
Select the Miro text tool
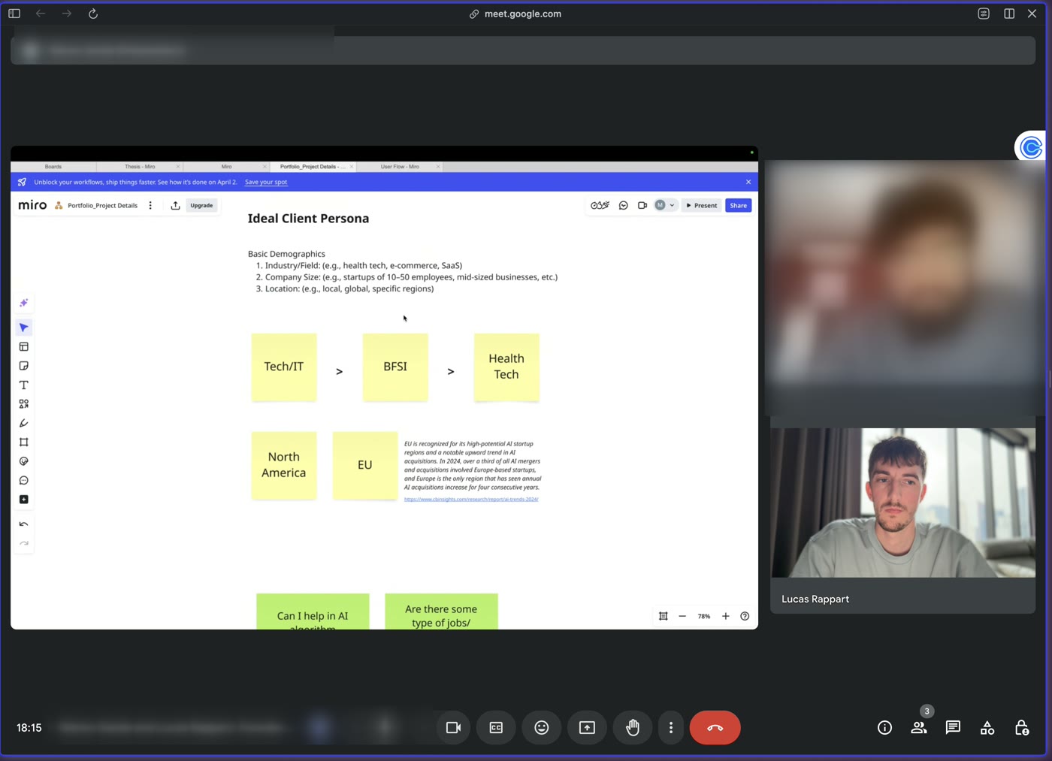coord(24,385)
